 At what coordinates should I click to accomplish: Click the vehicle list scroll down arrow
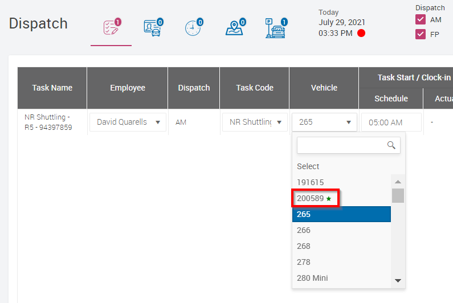(398, 281)
